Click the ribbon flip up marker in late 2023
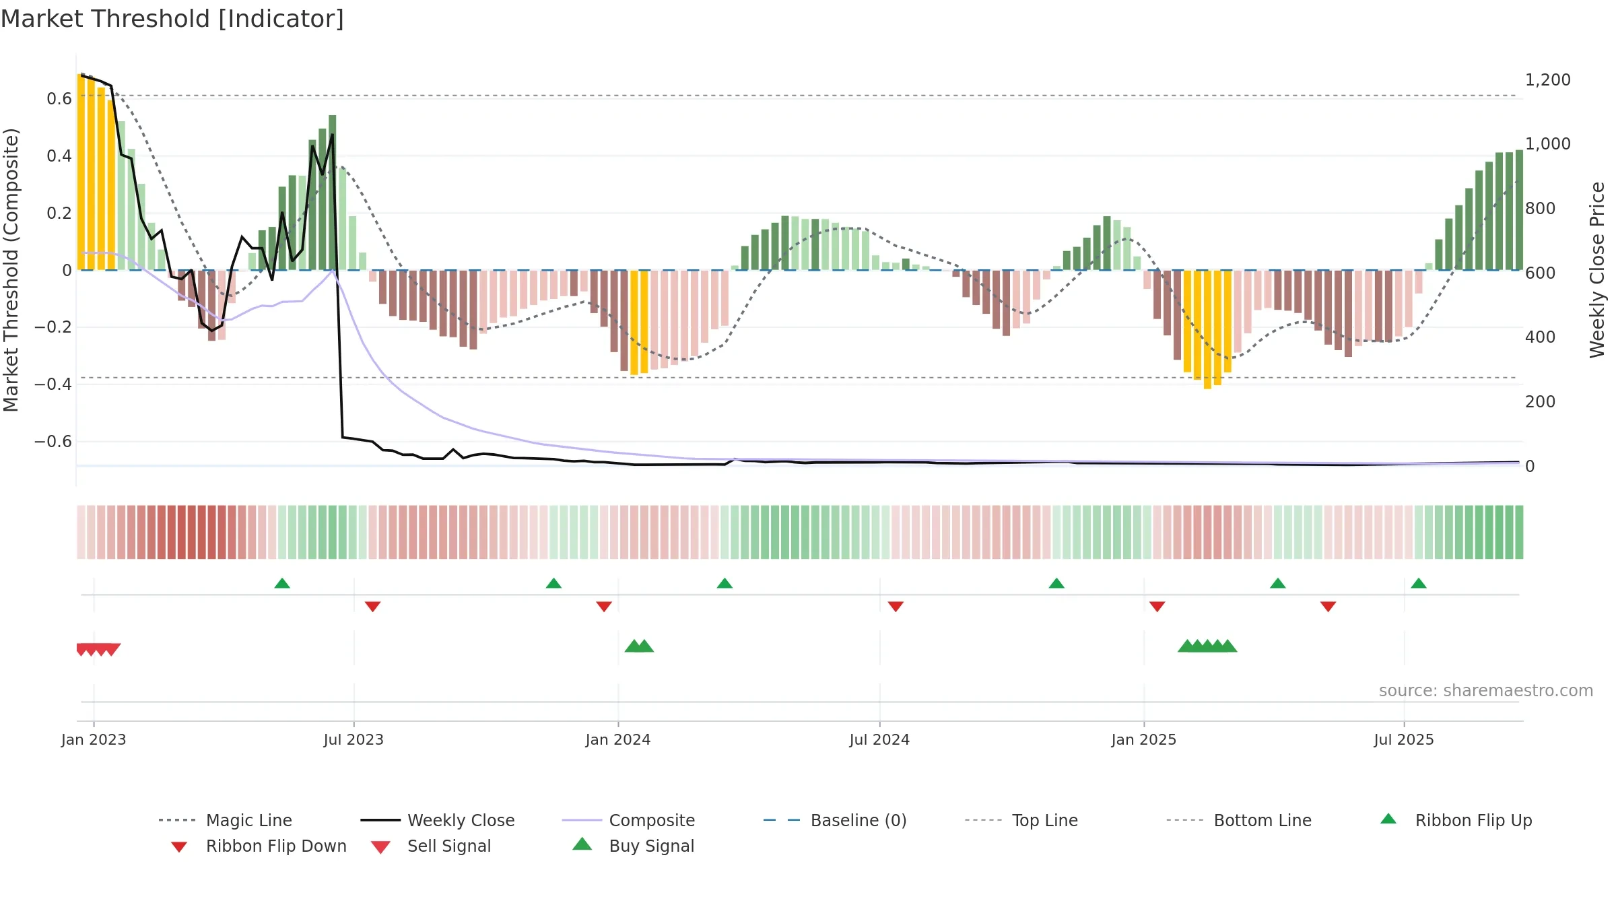 pyautogui.click(x=553, y=583)
